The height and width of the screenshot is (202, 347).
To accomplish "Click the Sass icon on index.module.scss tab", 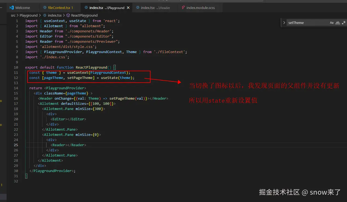I will click(x=183, y=8).
